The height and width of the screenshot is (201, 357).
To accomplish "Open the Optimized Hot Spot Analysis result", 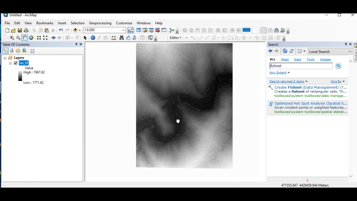I will 310,103.
